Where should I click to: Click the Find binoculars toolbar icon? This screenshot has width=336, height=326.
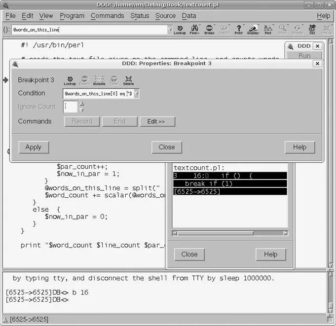[194, 30]
